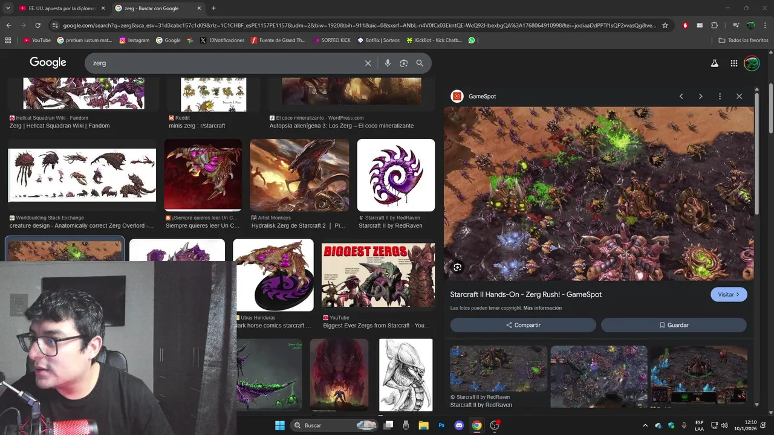
Task: Reload the page
Action: [x=37, y=25]
